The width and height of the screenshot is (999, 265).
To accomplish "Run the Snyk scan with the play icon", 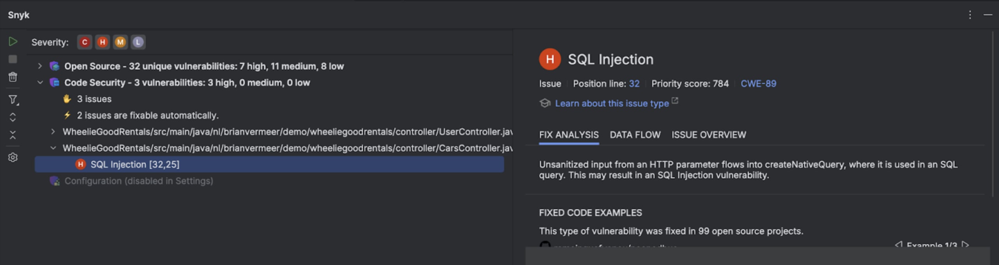I will pyautogui.click(x=13, y=42).
